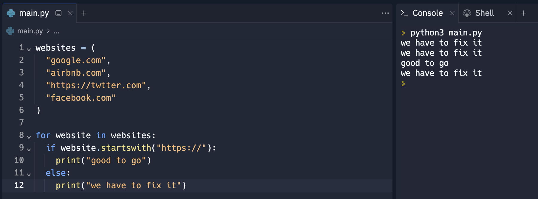Collapse the websites tuple on line 1

point(29,49)
